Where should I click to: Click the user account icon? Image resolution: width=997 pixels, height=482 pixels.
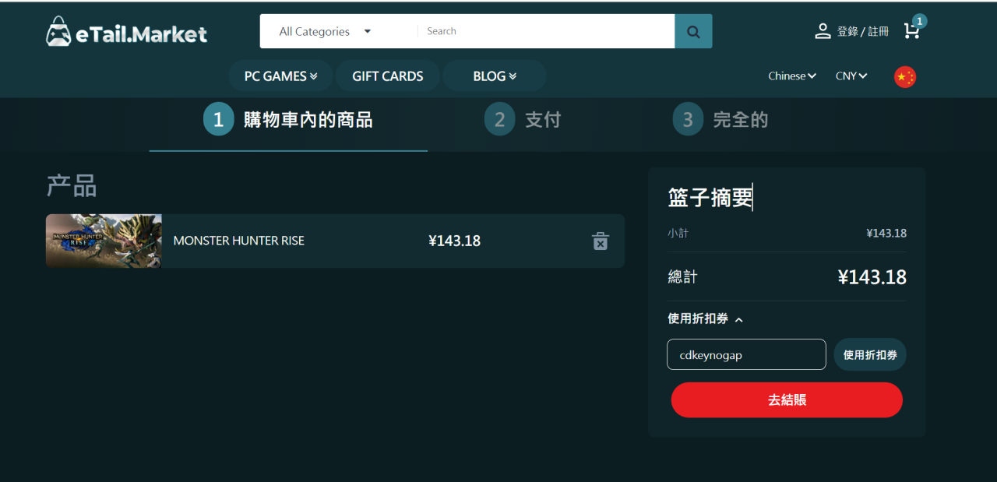(x=823, y=31)
